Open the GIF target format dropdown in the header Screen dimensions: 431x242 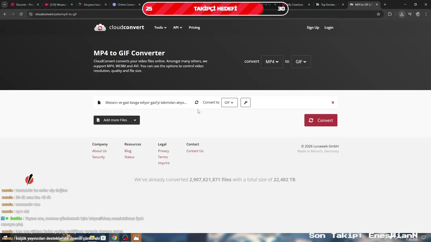(301, 62)
